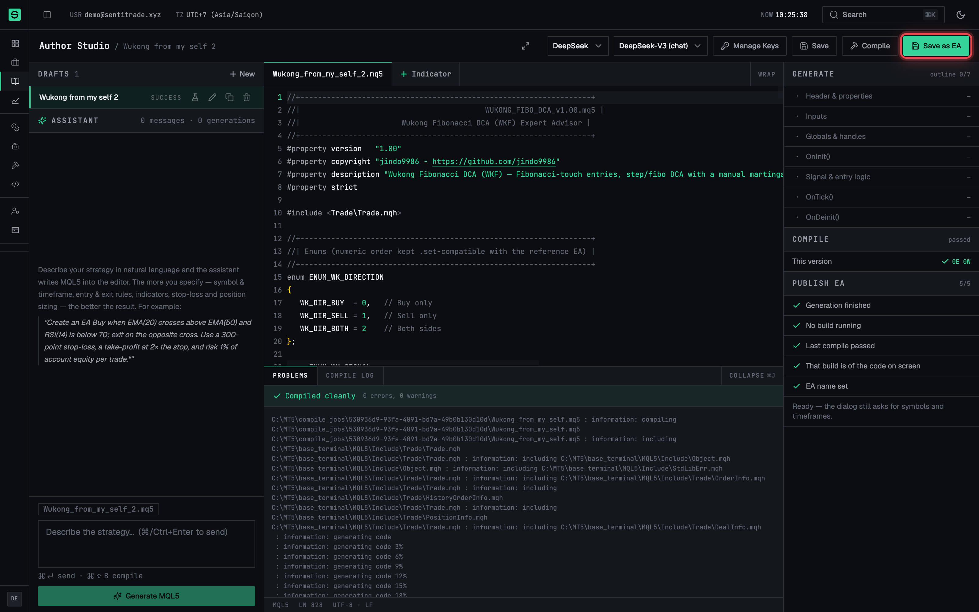Expand Header & properties outline item
Image resolution: width=979 pixels, height=612 pixels.
click(881, 96)
